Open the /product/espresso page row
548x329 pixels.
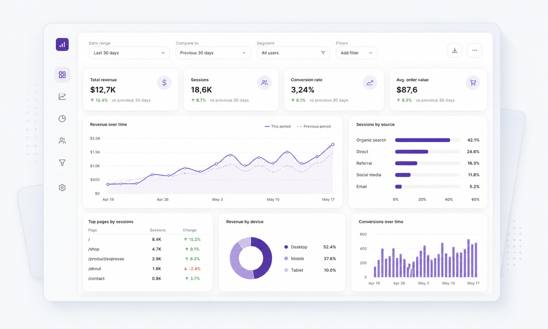coord(146,259)
